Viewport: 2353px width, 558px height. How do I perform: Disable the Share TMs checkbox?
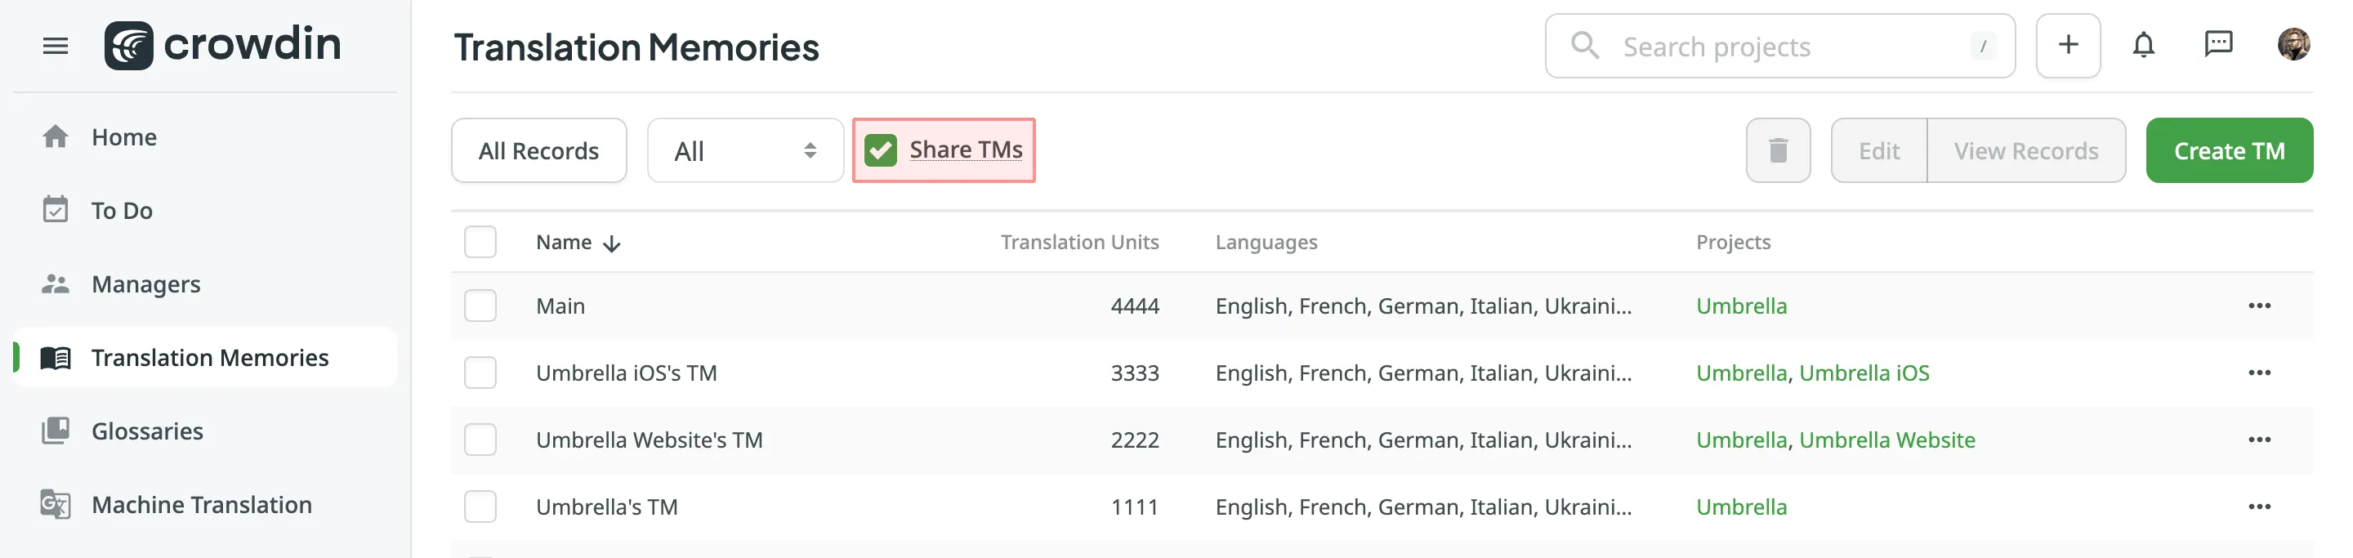[882, 149]
